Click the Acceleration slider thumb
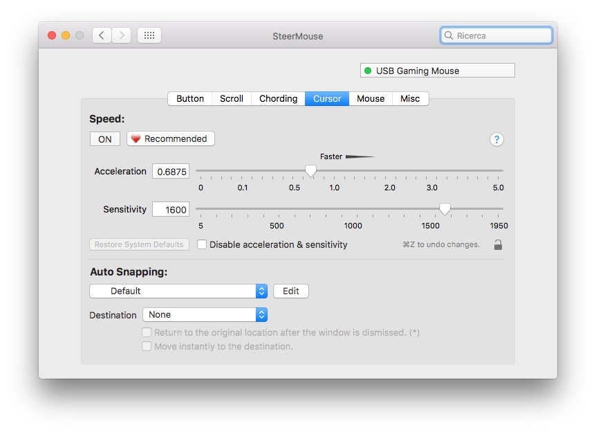 point(310,171)
